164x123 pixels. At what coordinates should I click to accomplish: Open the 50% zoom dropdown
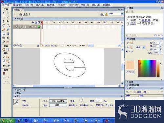point(122,14)
